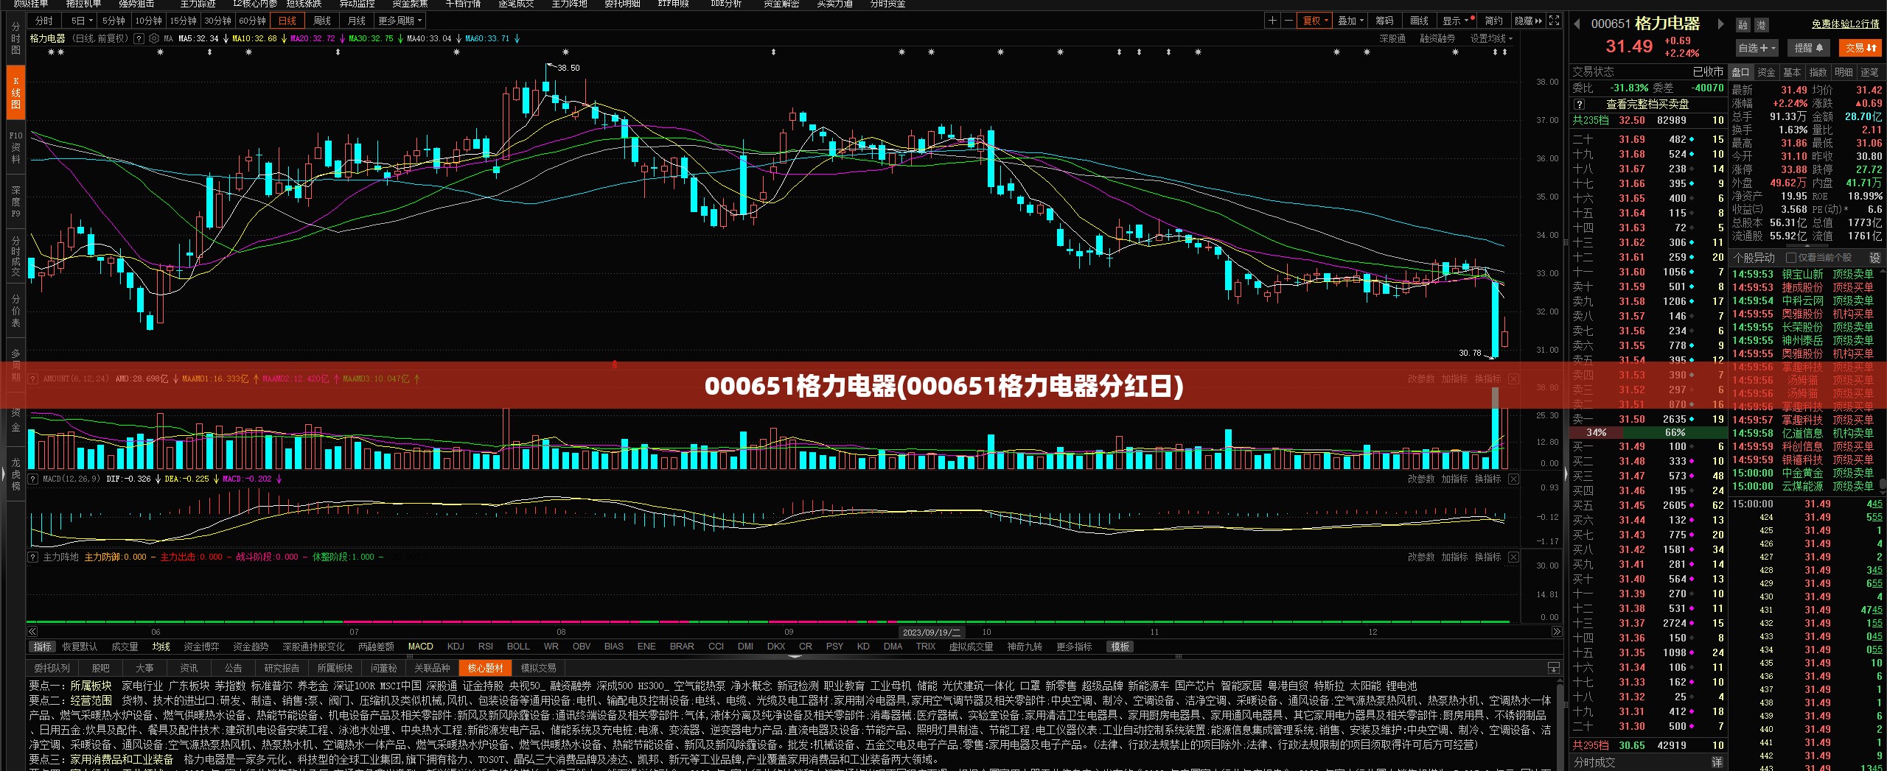The height and width of the screenshot is (771, 1887).
Task: Open 设置均线 dropdown
Action: click(1491, 38)
